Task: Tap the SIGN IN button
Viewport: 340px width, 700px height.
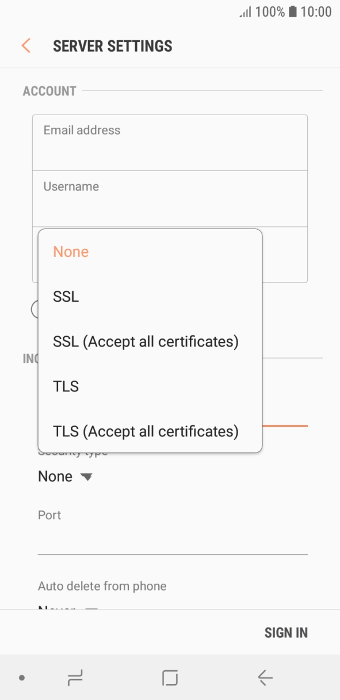Action: click(286, 633)
